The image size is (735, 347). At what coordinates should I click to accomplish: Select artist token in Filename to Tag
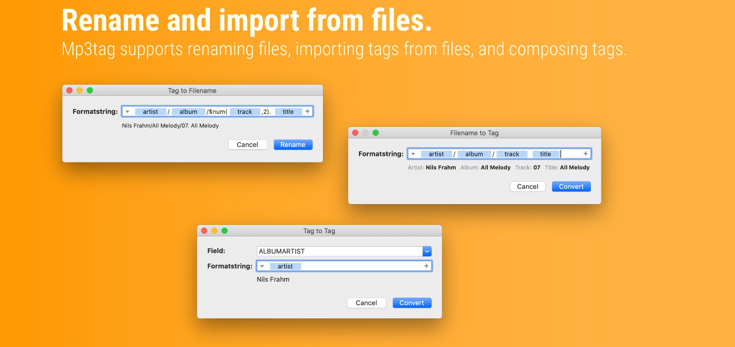(x=436, y=154)
